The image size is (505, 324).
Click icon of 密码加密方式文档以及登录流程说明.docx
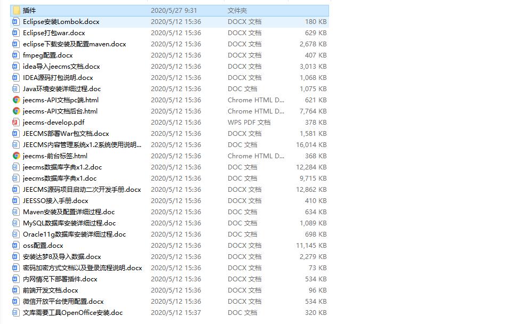15,268
